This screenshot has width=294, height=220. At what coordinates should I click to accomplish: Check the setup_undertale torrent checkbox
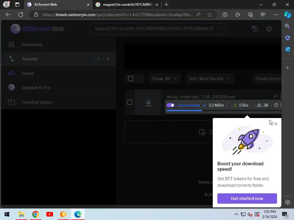[130, 102]
